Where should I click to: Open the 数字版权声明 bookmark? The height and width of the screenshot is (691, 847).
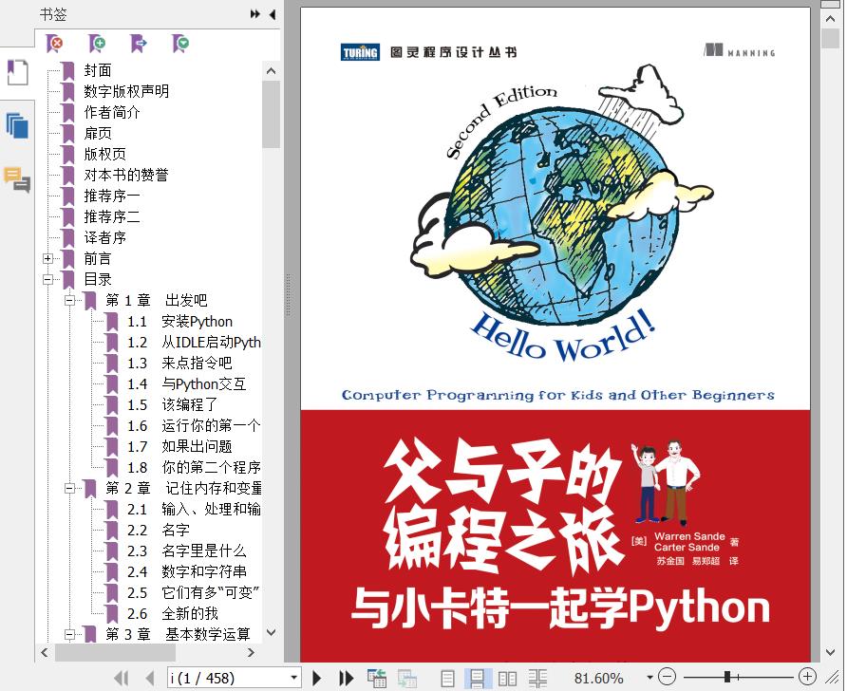coord(126,91)
